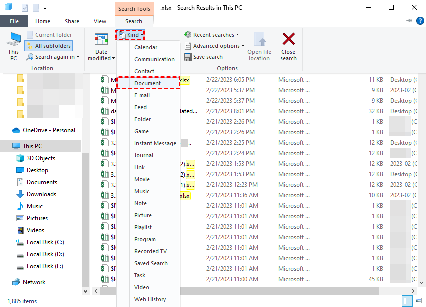
Task: Click the Close search red X icon
Action: pos(288,39)
